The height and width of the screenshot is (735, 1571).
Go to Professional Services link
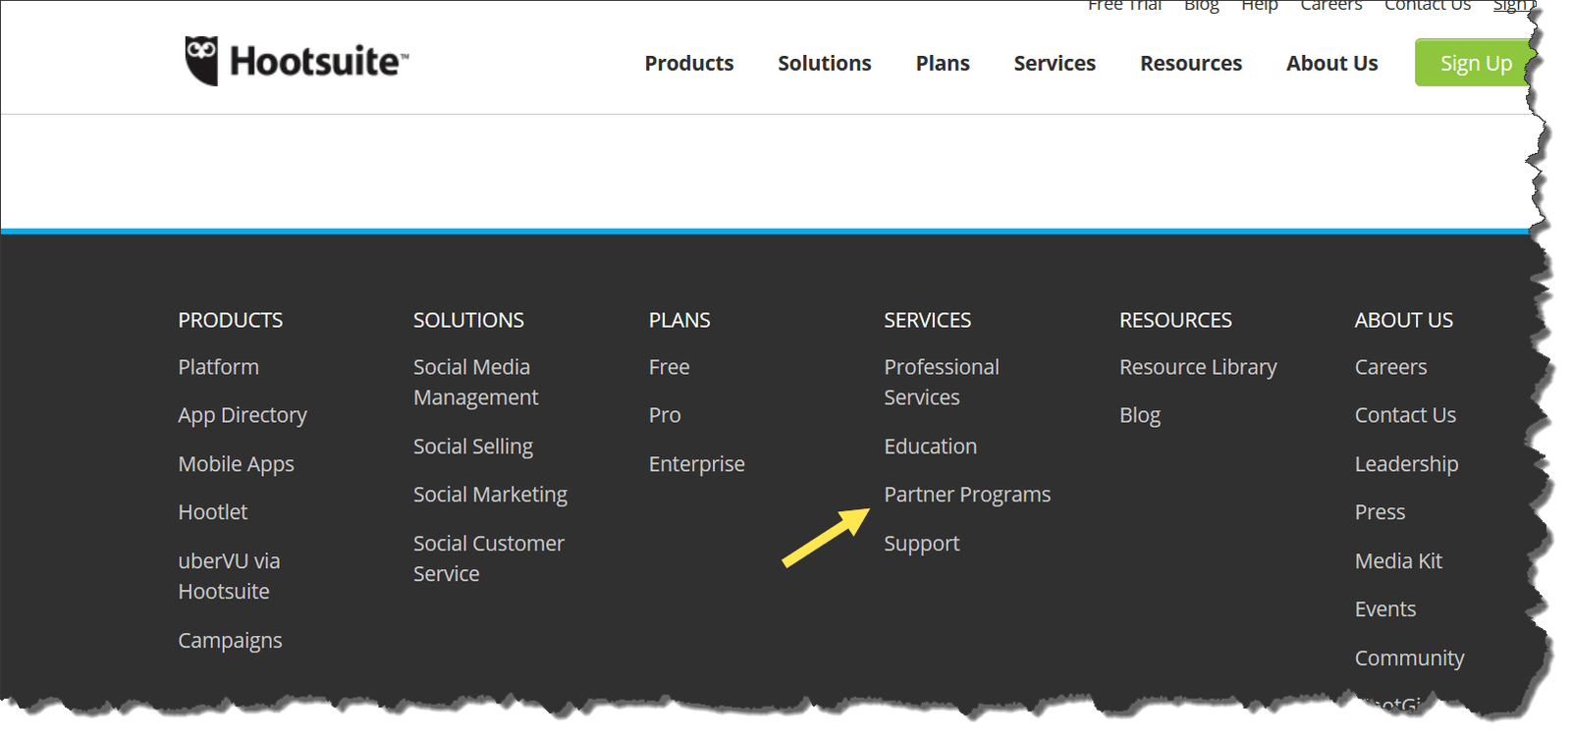click(941, 382)
